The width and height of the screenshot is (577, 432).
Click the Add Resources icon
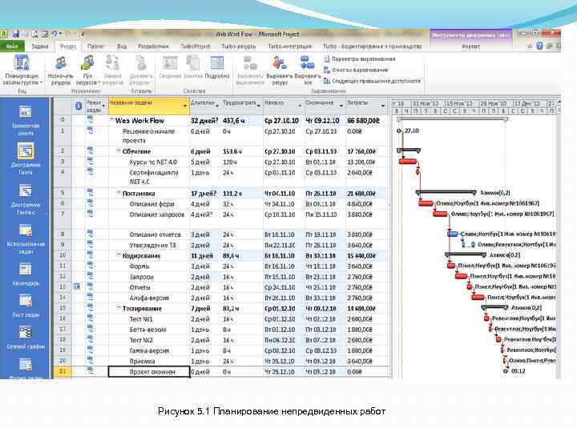click(141, 63)
